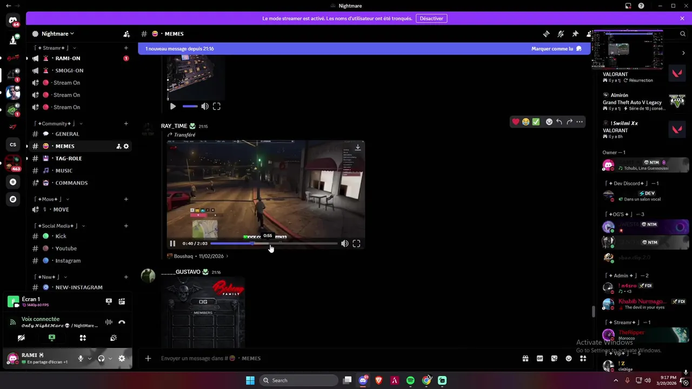Image resolution: width=692 pixels, height=389 pixels.
Task: Forward the RAY_TIME message
Action: 569,122
